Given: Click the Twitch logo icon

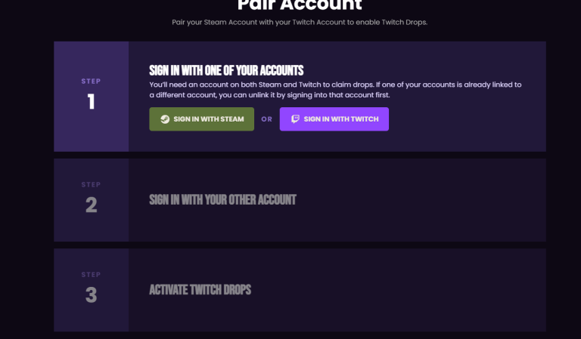Looking at the screenshot, I should [294, 119].
